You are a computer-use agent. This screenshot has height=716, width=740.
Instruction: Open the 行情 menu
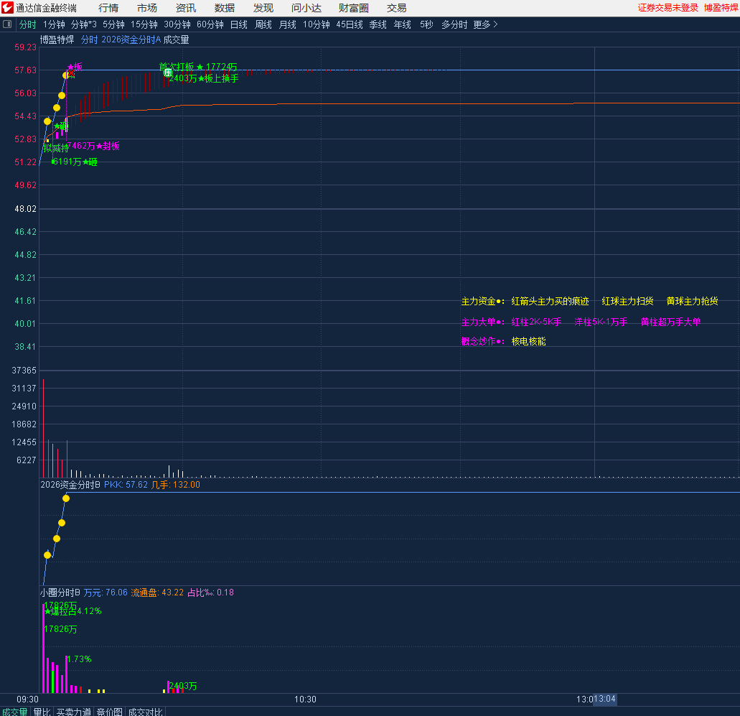click(108, 9)
